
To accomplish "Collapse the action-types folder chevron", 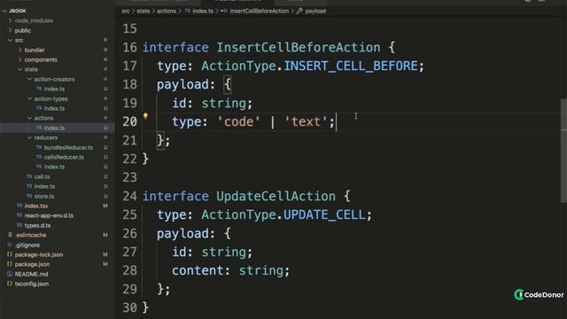I will [29, 98].
